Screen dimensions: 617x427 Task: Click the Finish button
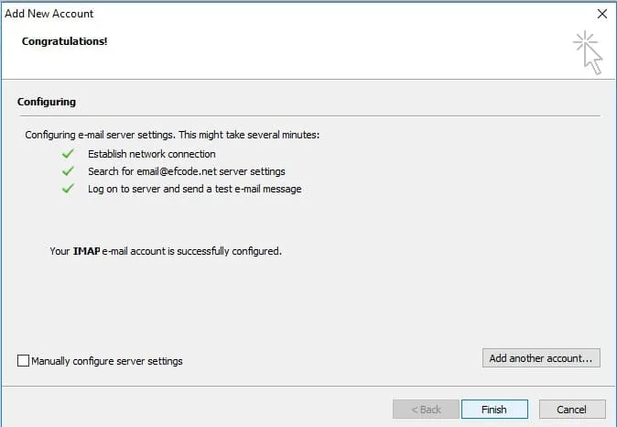tap(494, 410)
